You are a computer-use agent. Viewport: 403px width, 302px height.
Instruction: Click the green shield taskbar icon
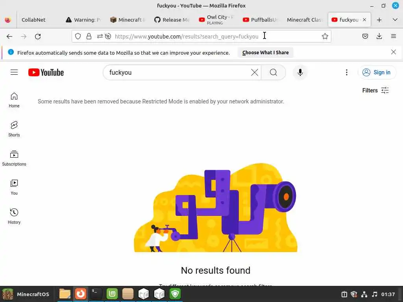[175, 294]
